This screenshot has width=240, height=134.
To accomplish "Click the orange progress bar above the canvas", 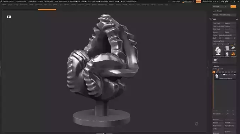I will [47, 10].
